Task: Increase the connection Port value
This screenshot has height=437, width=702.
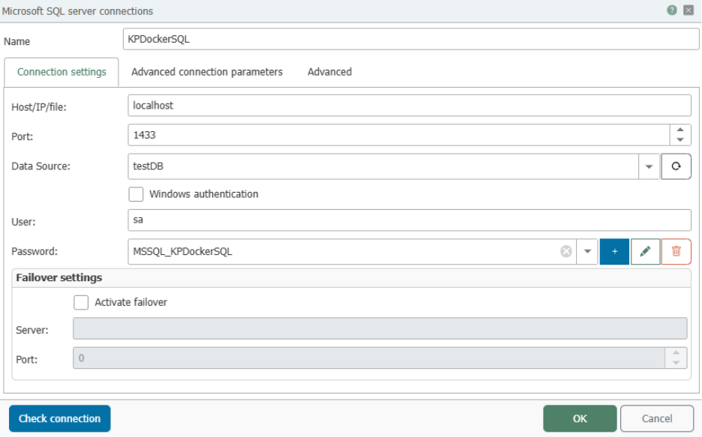Action: coord(680,130)
